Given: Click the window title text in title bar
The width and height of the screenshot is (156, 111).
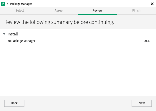Looking at the screenshot, I should click(19, 4).
